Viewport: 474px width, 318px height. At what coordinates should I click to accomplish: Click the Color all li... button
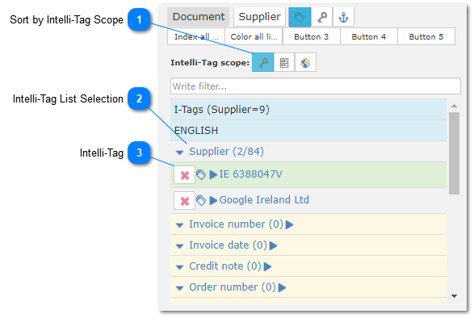click(254, 37)
